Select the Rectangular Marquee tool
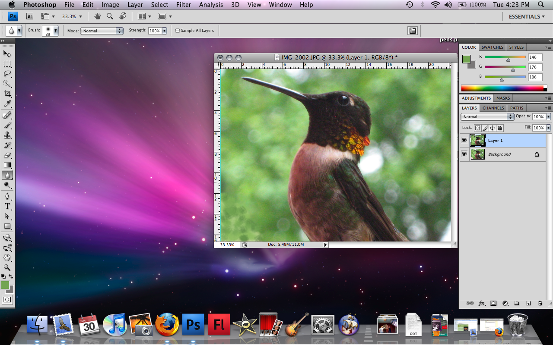 point(7,64)
